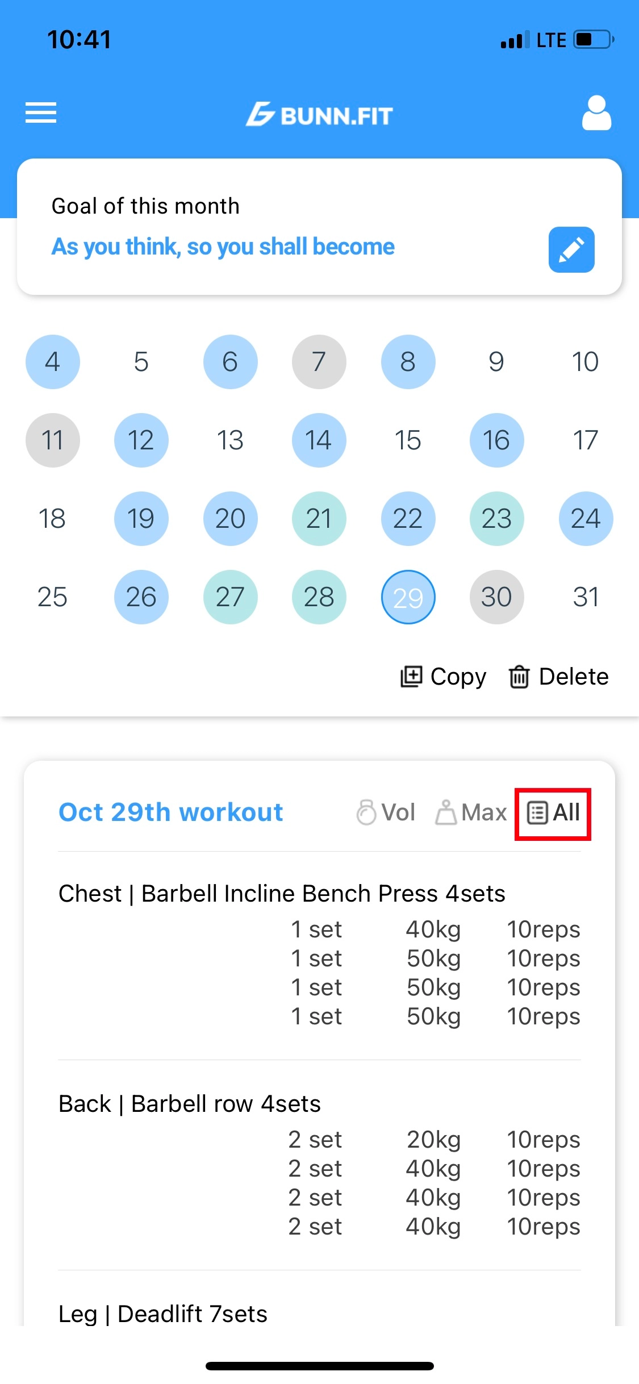
Task: Tap the kettlebell Vol icon
Action: pyautogui.click(x=366, y=812)
